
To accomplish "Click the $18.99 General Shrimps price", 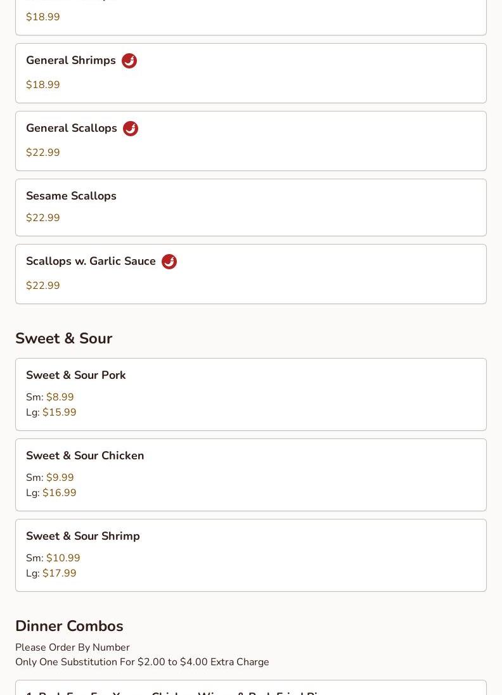I will click(43, 85).
